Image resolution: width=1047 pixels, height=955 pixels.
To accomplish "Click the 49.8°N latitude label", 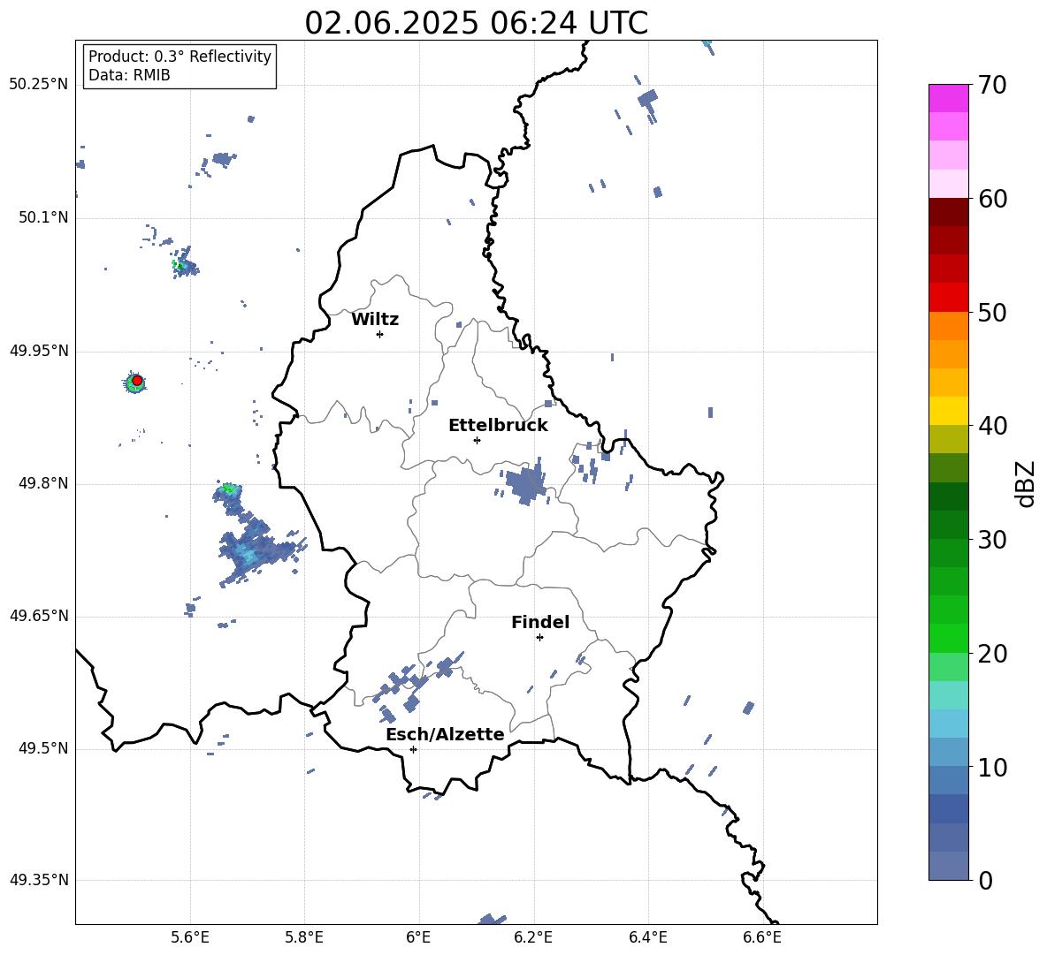I will tap(43, 483).
